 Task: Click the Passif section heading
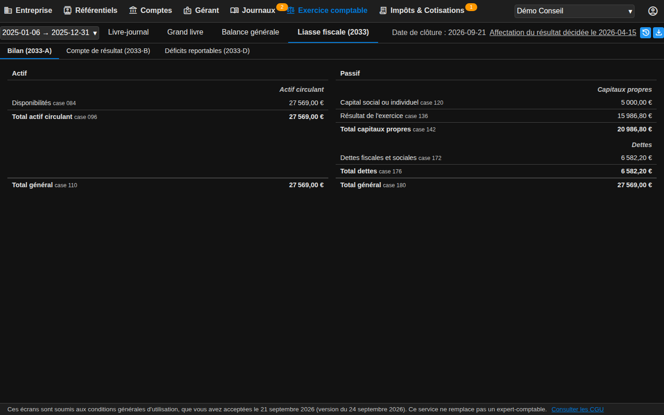tap(350, 73)
